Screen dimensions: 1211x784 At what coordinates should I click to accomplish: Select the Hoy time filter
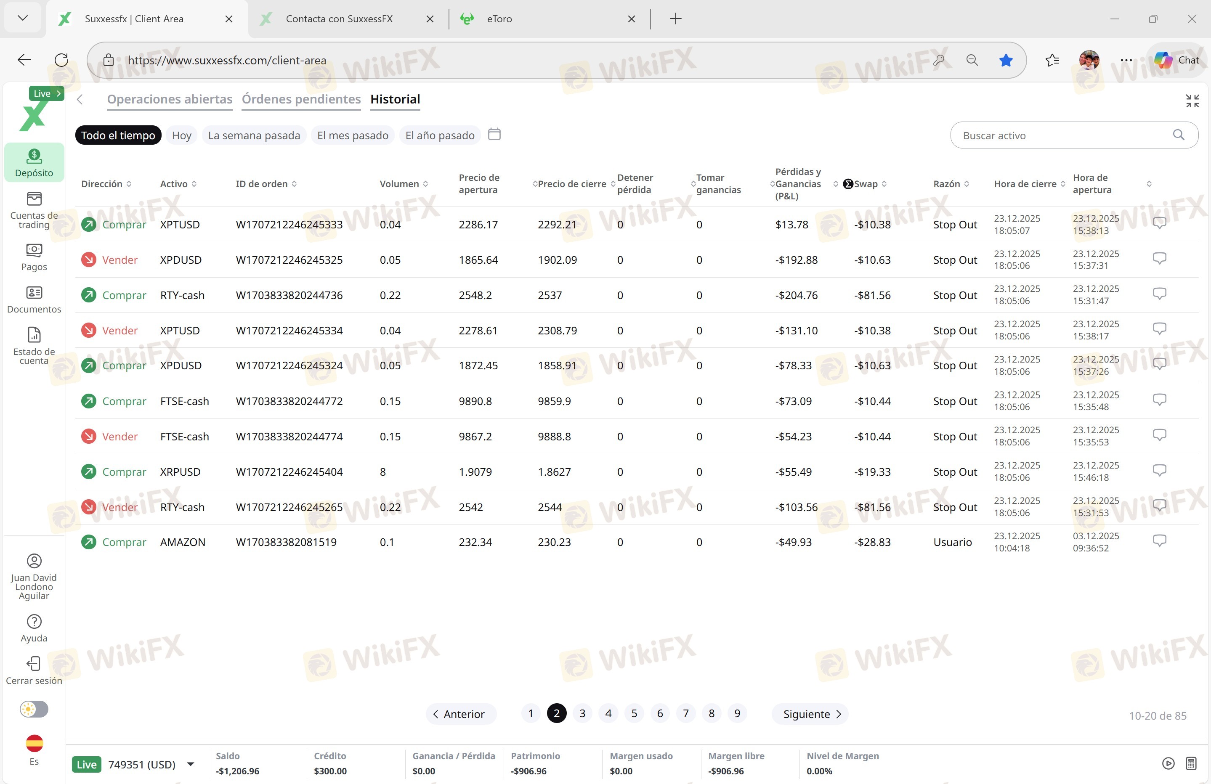[x=181, y=135]
